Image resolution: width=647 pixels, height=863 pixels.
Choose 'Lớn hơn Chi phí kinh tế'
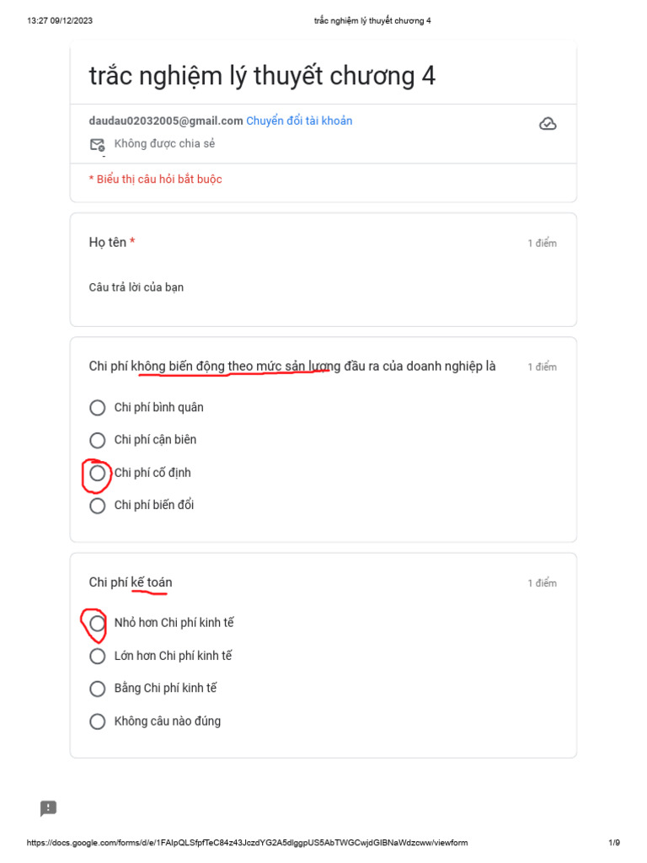[x=98, y=656]
